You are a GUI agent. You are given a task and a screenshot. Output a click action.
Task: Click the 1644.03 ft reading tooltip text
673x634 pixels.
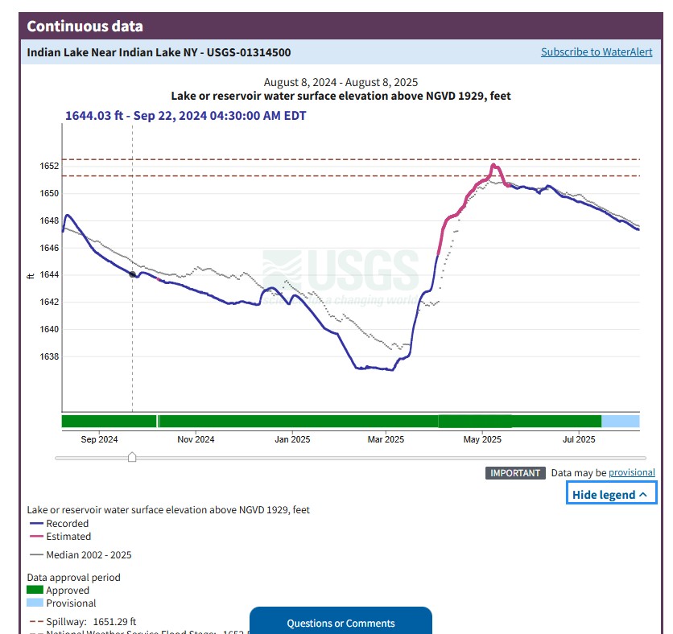coord(185,116)
